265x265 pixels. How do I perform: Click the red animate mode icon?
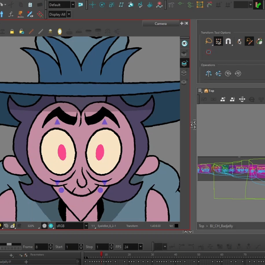tap(159, 5)
